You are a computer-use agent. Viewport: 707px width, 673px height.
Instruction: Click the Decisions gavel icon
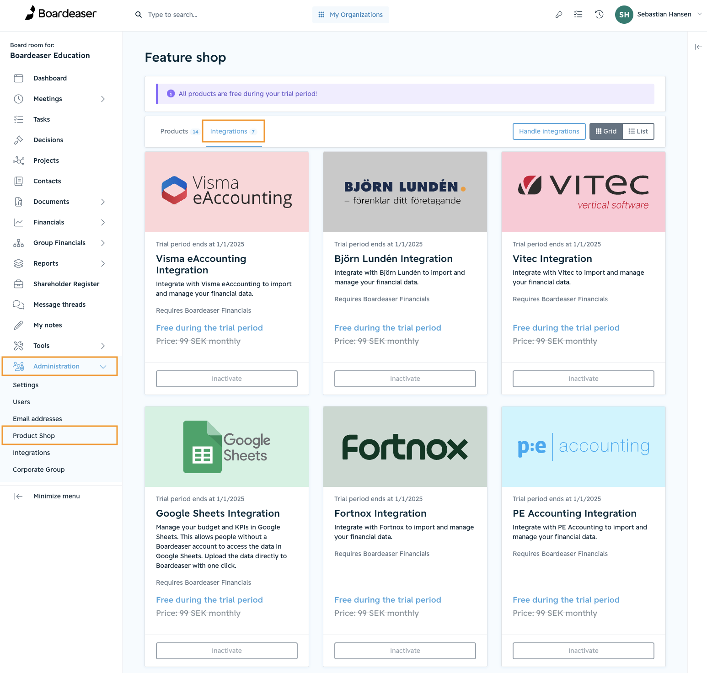point(18,140)
